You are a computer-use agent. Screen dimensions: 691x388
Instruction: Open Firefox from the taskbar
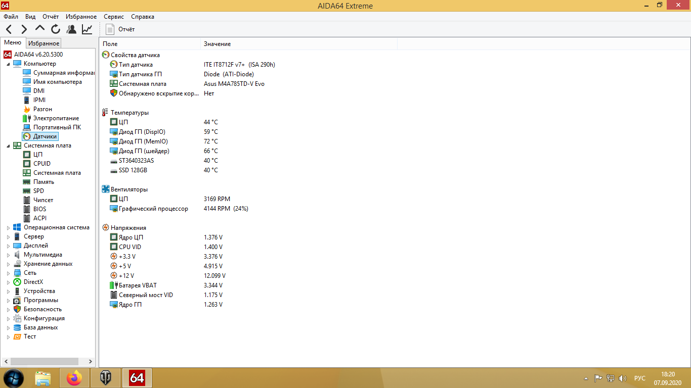click(75, 378)
